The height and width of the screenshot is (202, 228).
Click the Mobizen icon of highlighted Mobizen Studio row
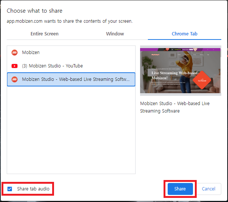pyautogui.click(x=15, y=79)
